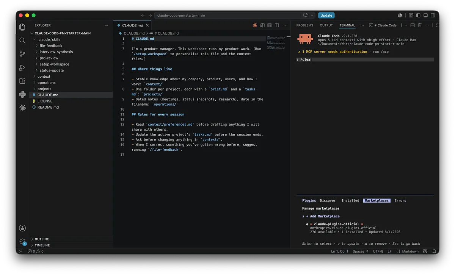The height and width of the screenshot is (275, 455).
Task: Open terminal panel More Actions ellipsis
Action: (x=427, y=25)
